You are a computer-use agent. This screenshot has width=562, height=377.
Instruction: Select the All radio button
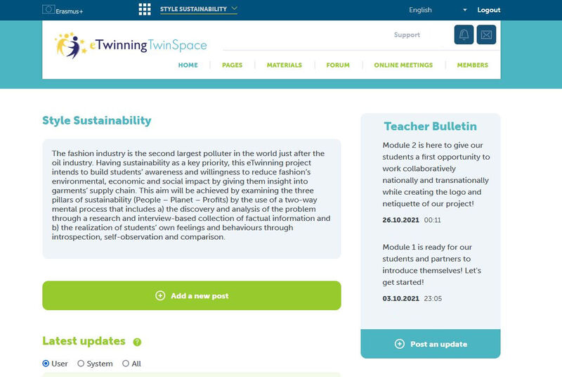point(126,364)
